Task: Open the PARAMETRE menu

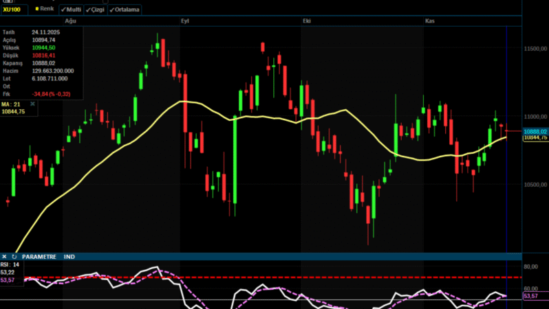Action: 39,257
